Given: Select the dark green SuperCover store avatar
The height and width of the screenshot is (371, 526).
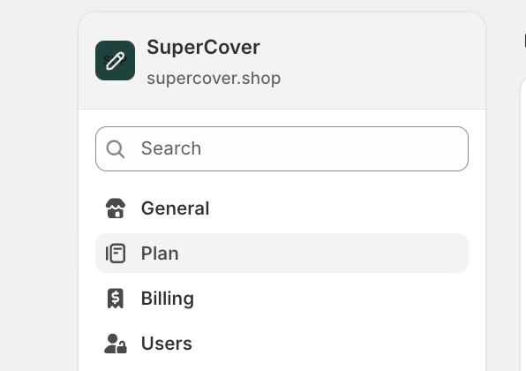Looking at the screenshot, I should coord(115,60).
